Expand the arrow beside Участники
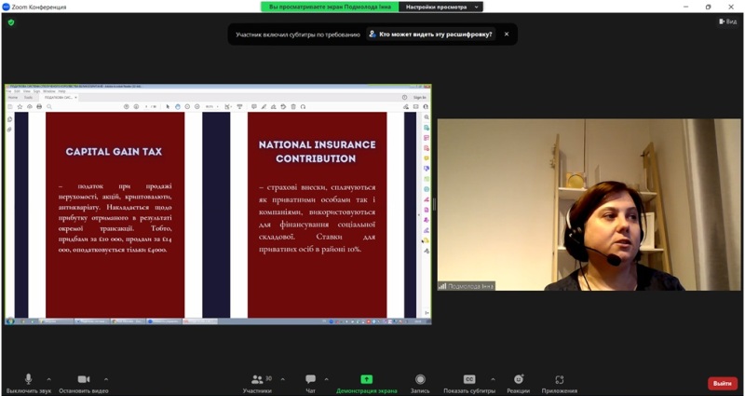The height and width of the screenshot is (396, 745). (282, 379)
